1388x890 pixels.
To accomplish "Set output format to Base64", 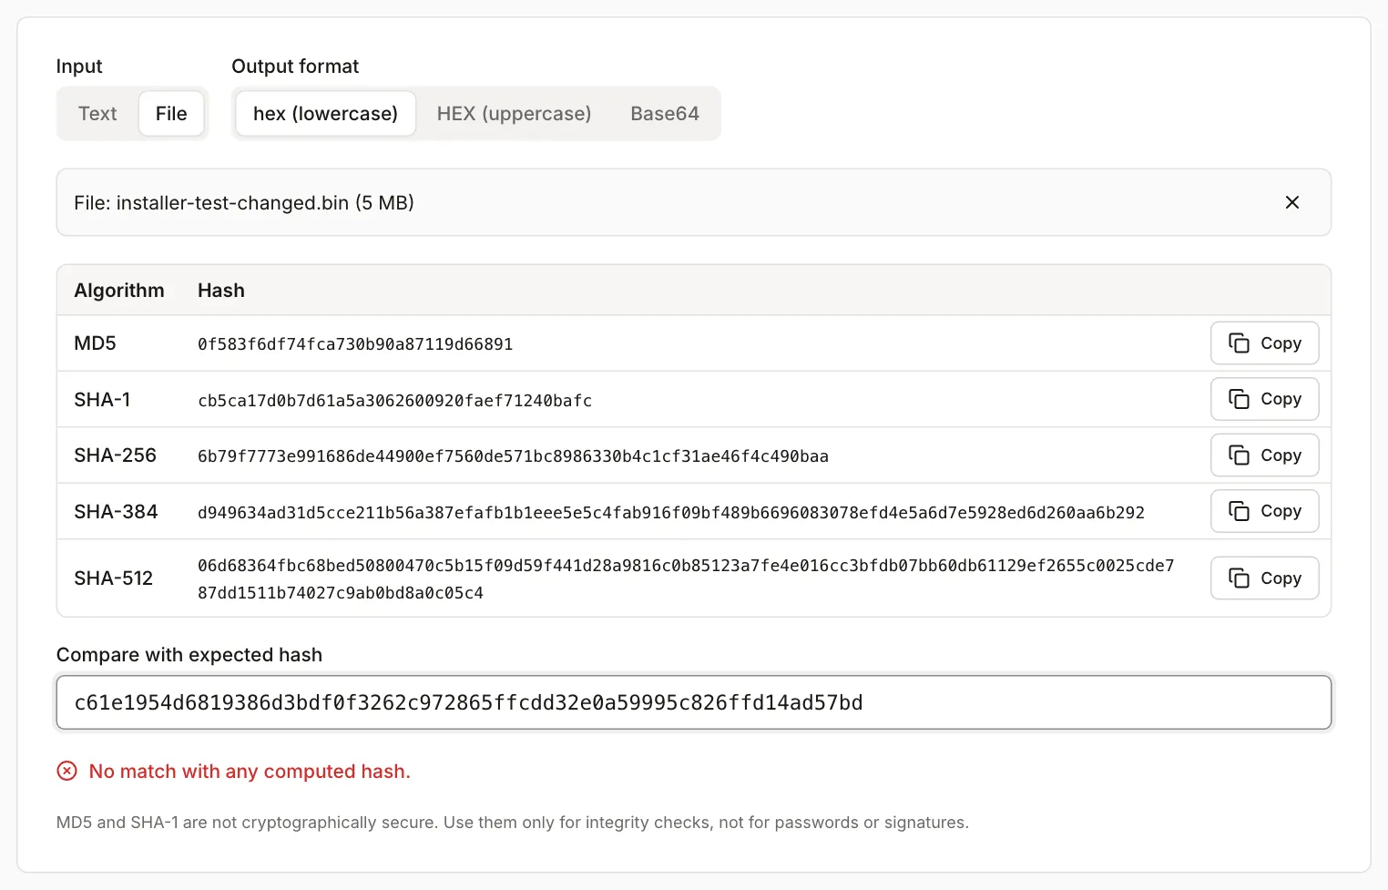I will (x=665, y=114).
